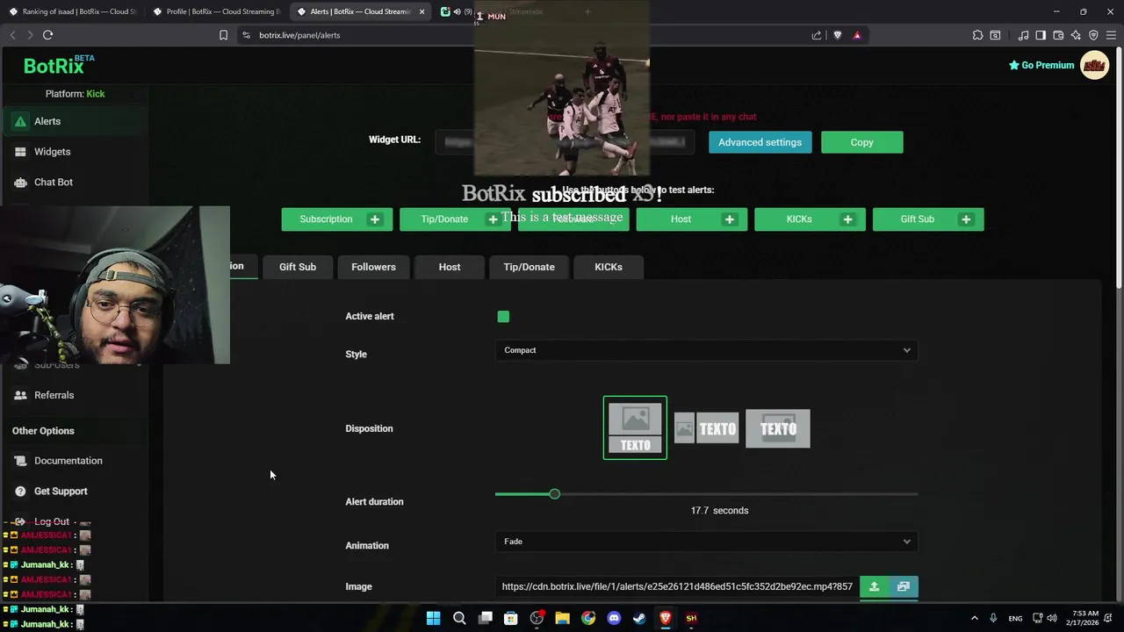Switch to the Host tab
Image resolution: width=1124 pixels, height=632 pixels.
tap(450, 267)
